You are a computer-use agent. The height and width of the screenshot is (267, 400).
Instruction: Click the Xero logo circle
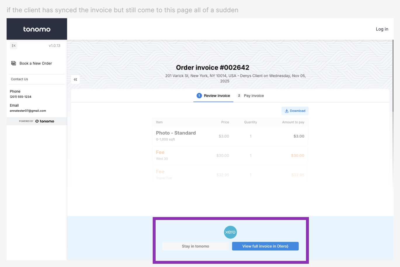pos(230,232)
